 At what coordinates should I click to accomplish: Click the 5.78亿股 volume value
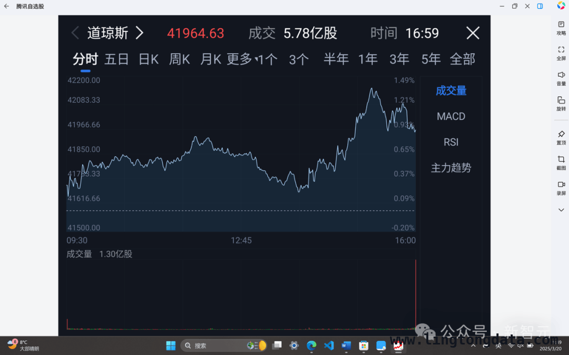tap(310, 33)
